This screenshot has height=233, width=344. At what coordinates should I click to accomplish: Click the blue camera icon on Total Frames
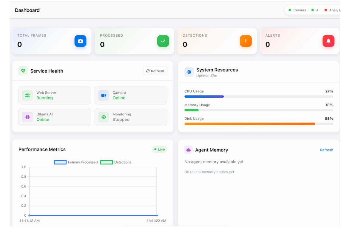coord(80,41)
